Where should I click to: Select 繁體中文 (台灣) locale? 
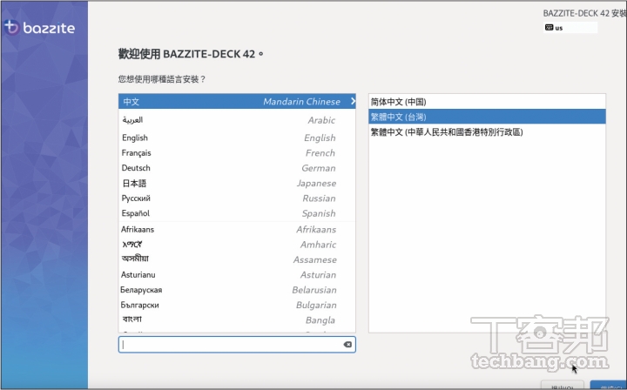coord(487,117)
